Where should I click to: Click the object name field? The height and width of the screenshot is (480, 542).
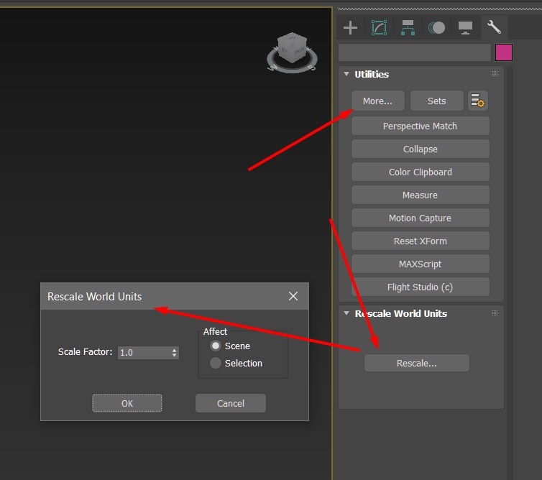415,52
